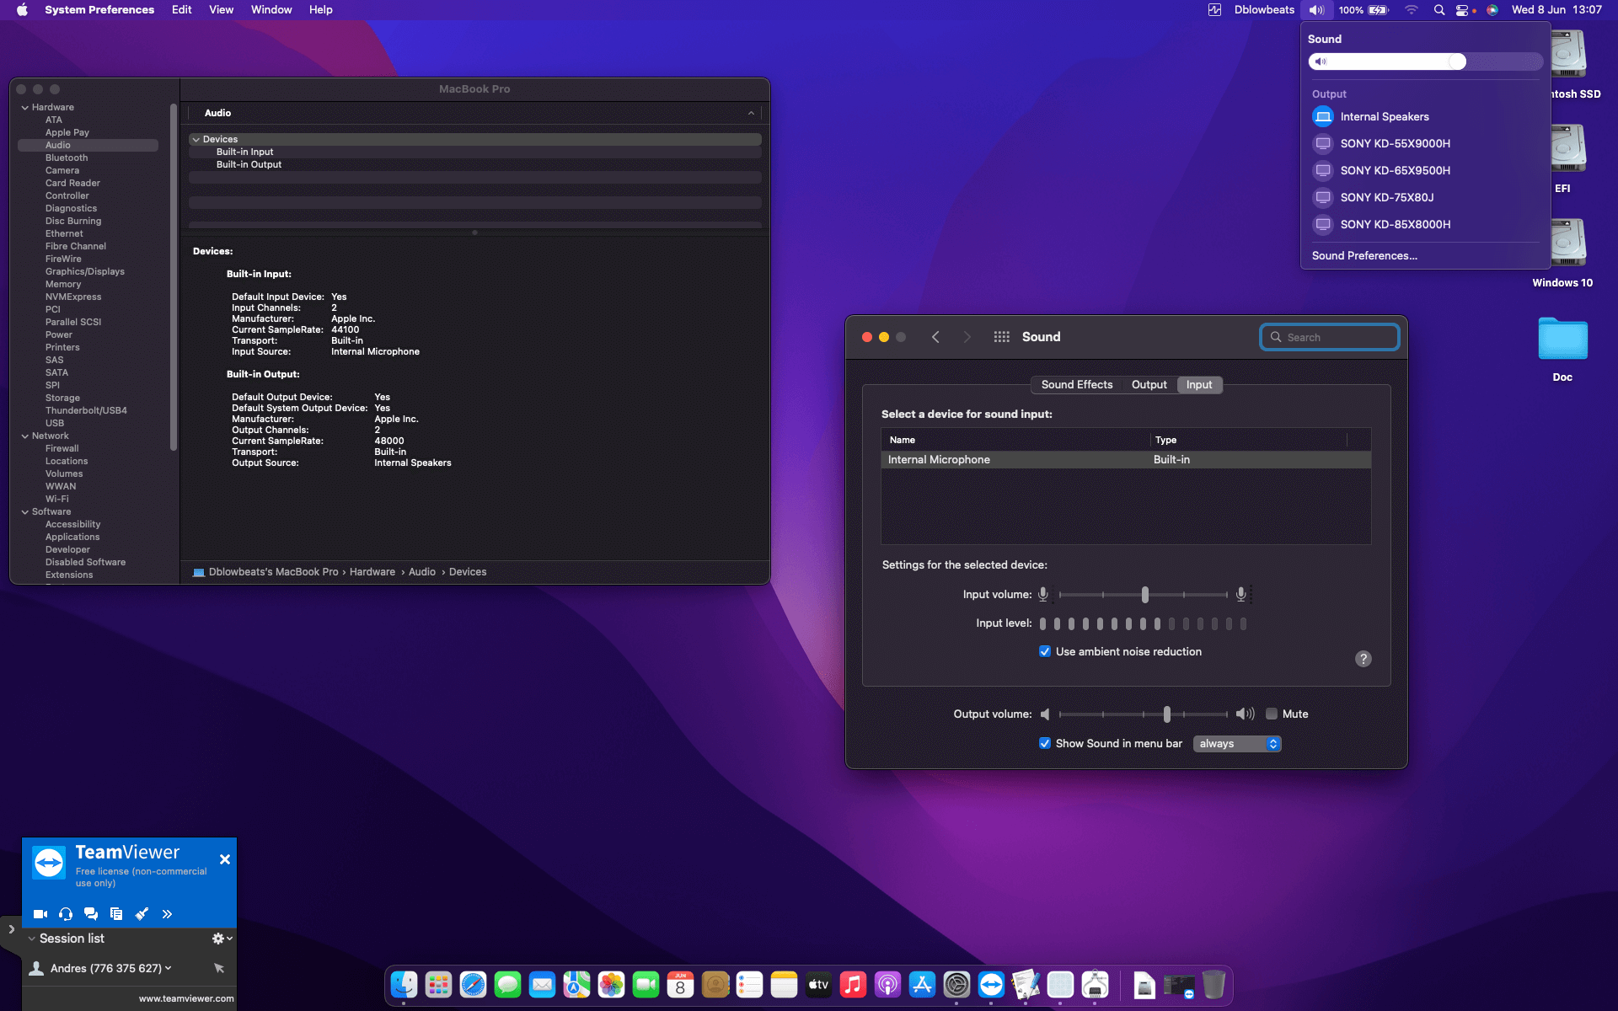
Task: Visit the www.teamviewer.com link
Action: click(x=186, y=998)
